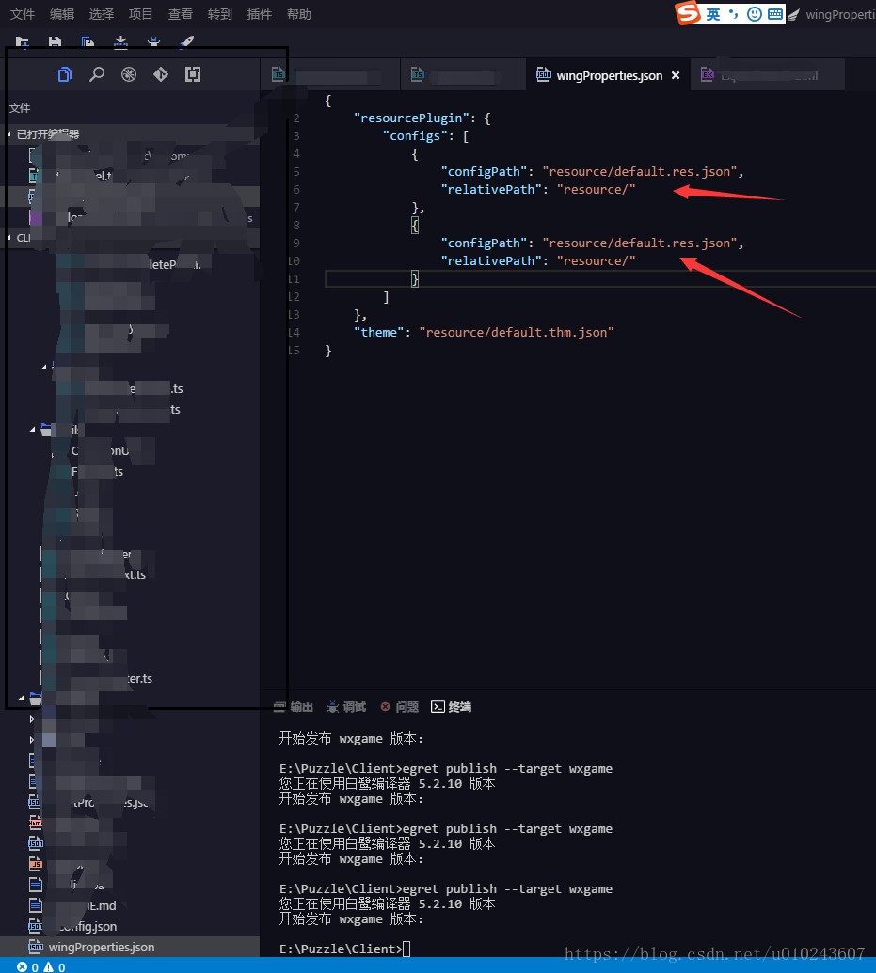Click the terminal prompt input cursor
Screen dimensions: 876x973
[x=406, y=949]
